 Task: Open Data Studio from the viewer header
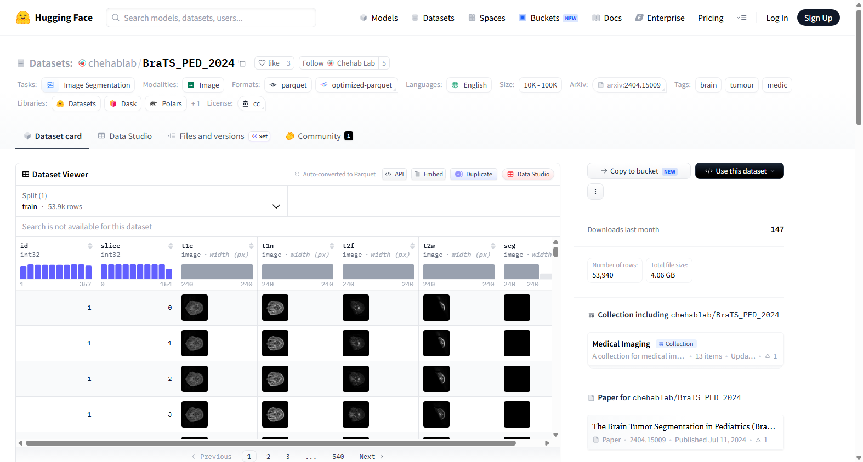coord(528,174)
